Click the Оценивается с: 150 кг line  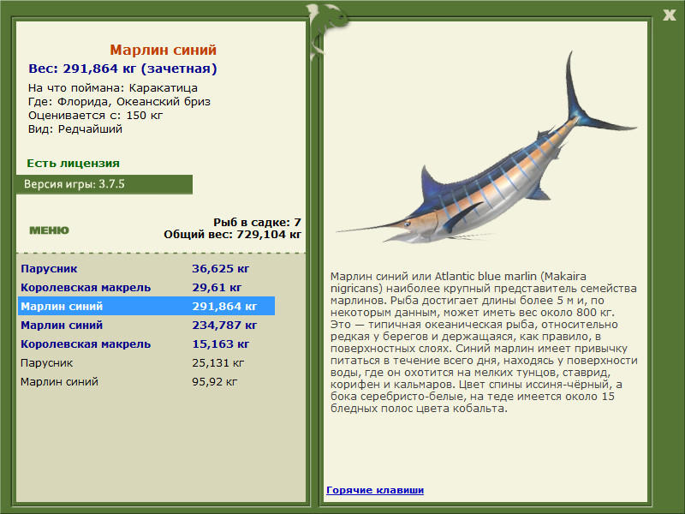click(x=95, y=116)
